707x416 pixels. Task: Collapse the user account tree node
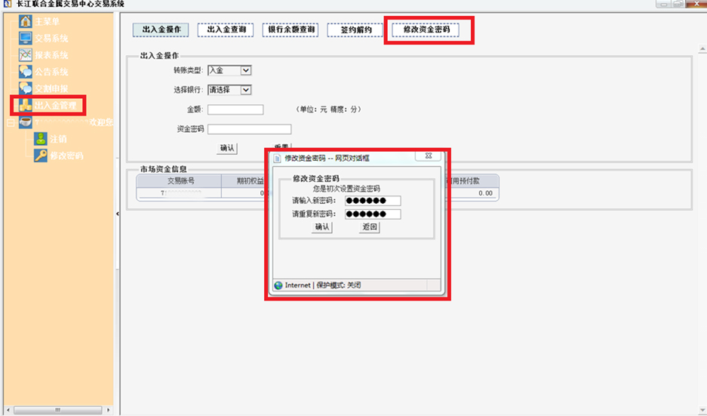pos(9,122)
